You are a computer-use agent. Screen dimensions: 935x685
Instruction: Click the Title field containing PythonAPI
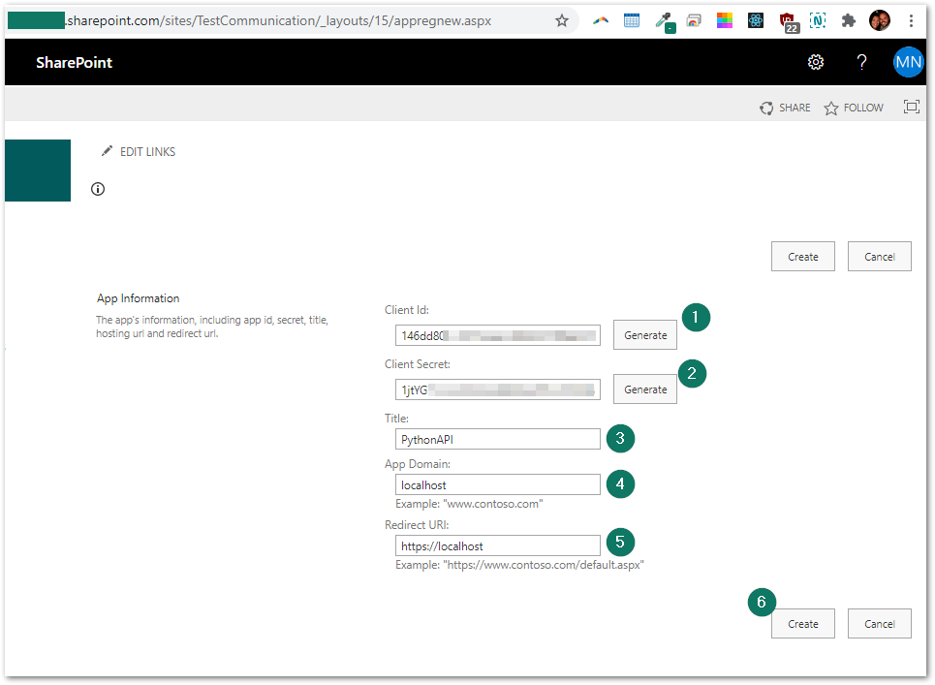tap(497, 439)
